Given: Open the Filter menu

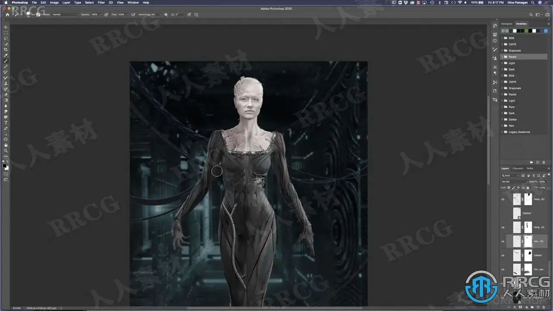Looking at the screenshot, I should [101, 3].
